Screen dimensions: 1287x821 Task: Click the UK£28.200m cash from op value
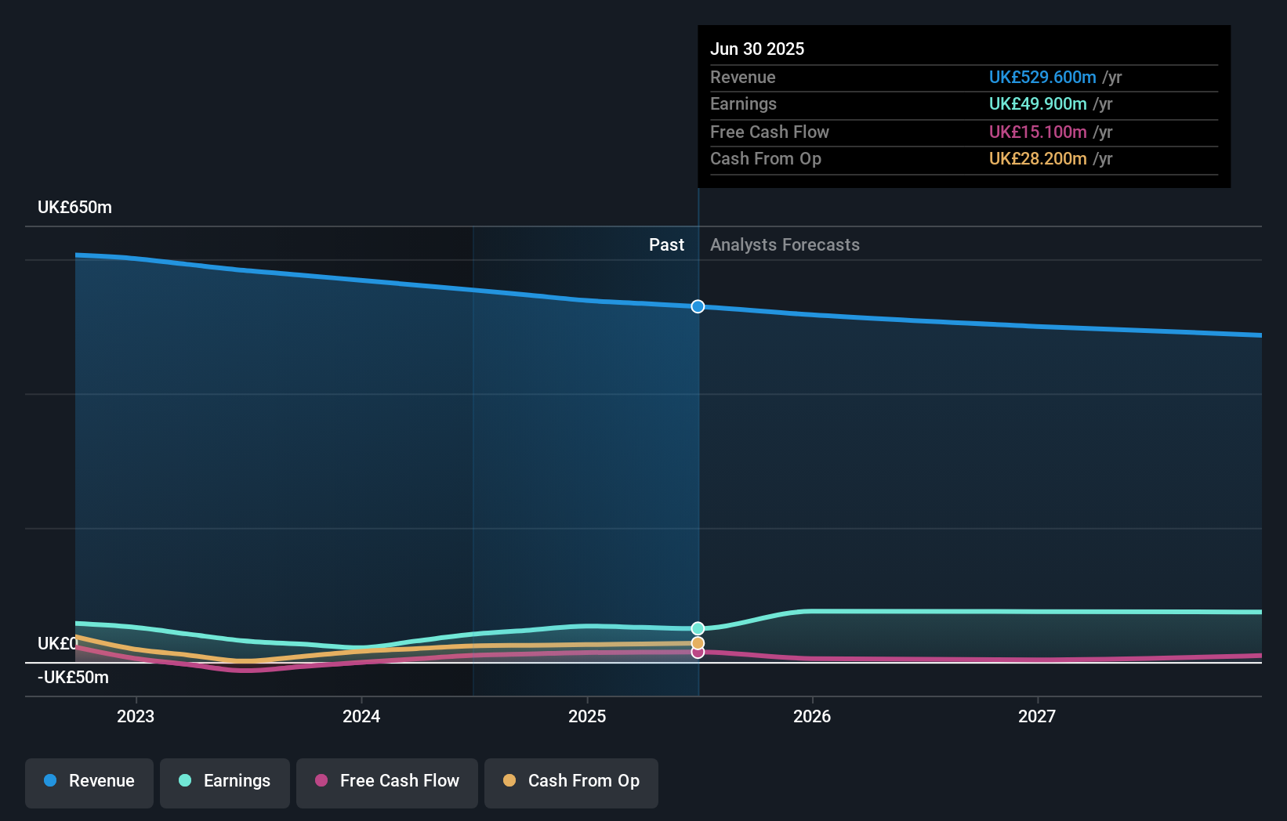click(1038, 159)
